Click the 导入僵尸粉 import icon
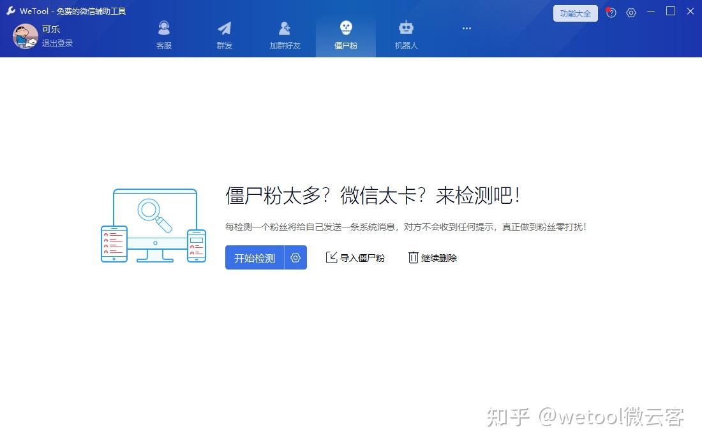702x446 pixels. 332,257
